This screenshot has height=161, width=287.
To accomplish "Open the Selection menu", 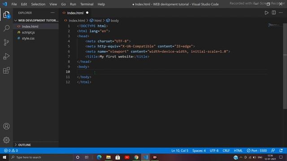I will click(x=38, y=4).
